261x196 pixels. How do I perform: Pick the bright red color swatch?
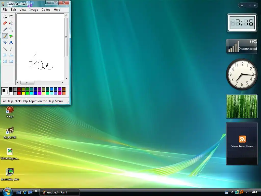pyautogui.click(x=19, y=93)
